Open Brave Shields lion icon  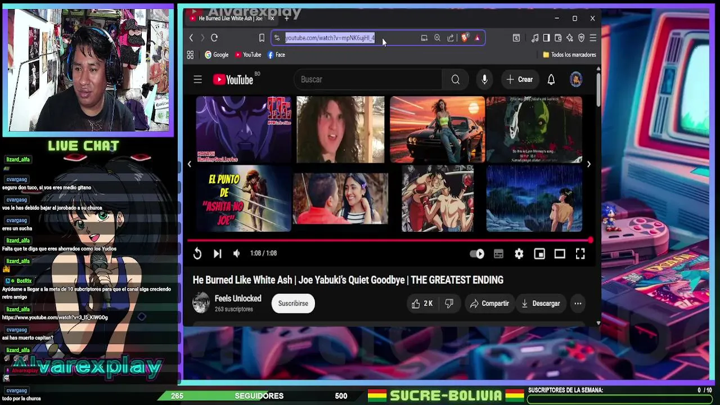point(465,38)
